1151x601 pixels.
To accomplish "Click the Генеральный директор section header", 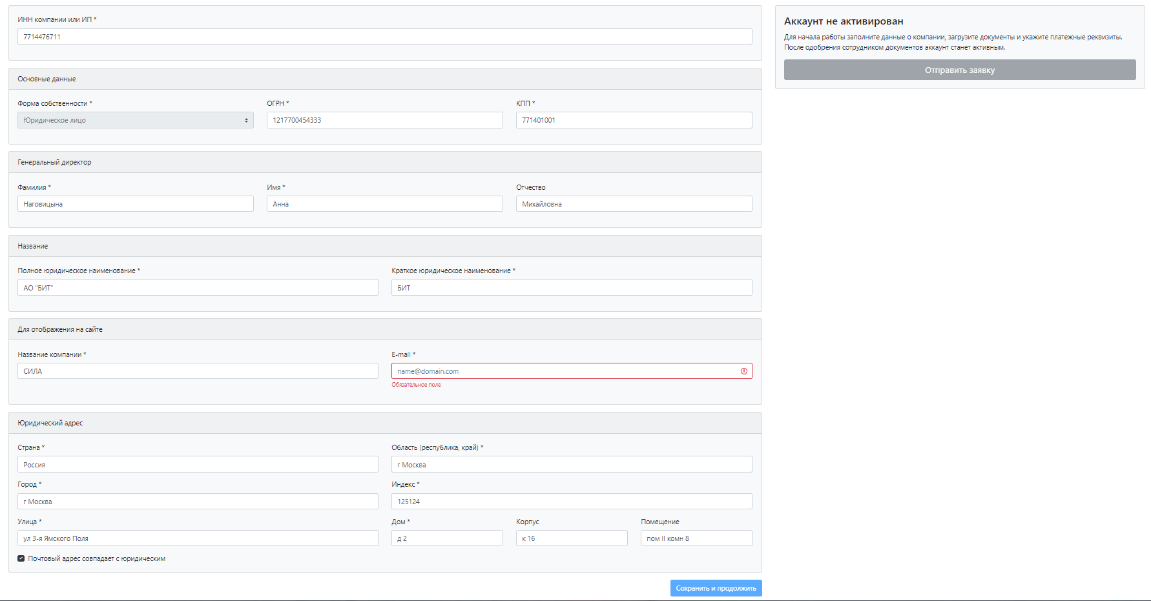I will (385, 162).
